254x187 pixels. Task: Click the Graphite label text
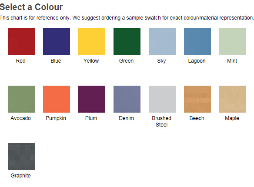21,176
